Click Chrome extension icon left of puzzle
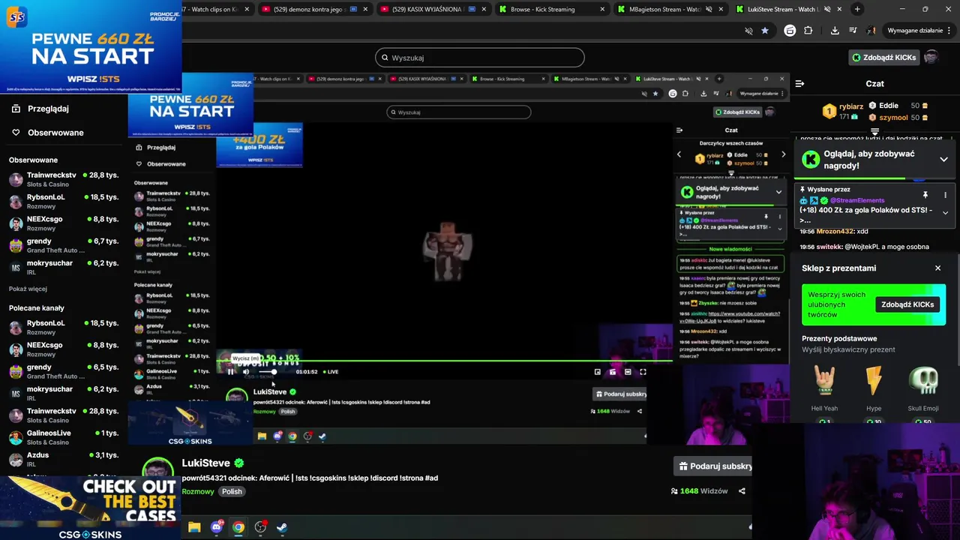 tap(790, 31)
